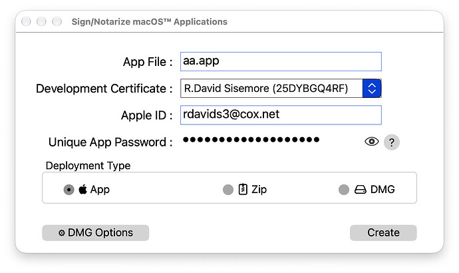This screenshot has height=273, width=459.
Task: Click the Apple logo icon
Action: coord(83,189)
